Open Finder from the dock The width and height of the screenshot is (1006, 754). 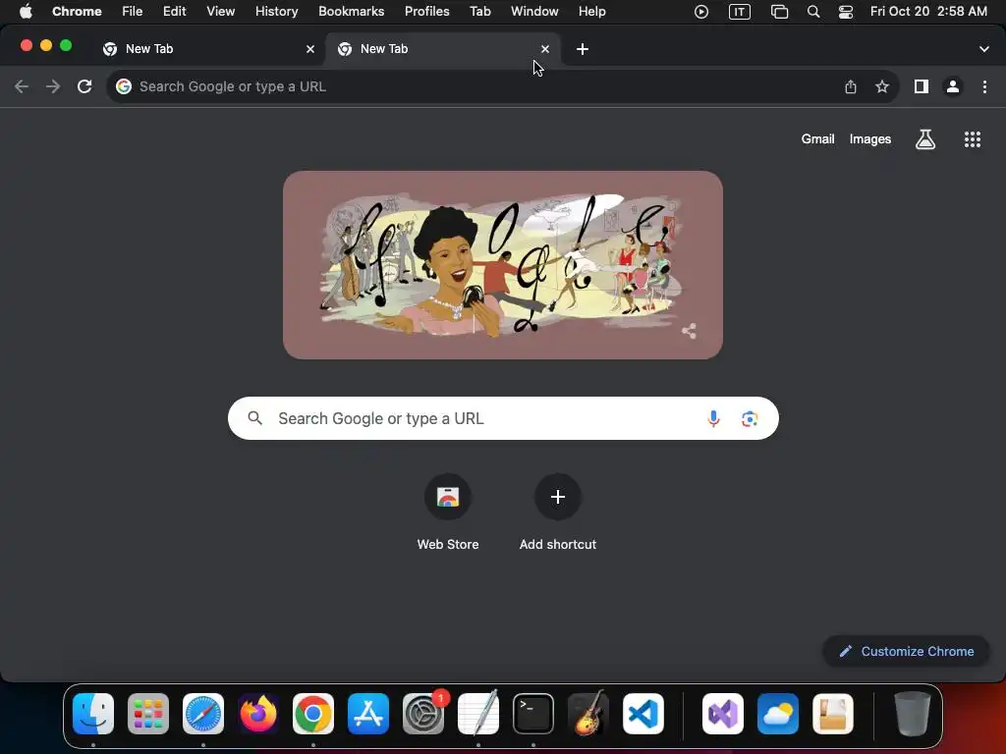point(93,714)
